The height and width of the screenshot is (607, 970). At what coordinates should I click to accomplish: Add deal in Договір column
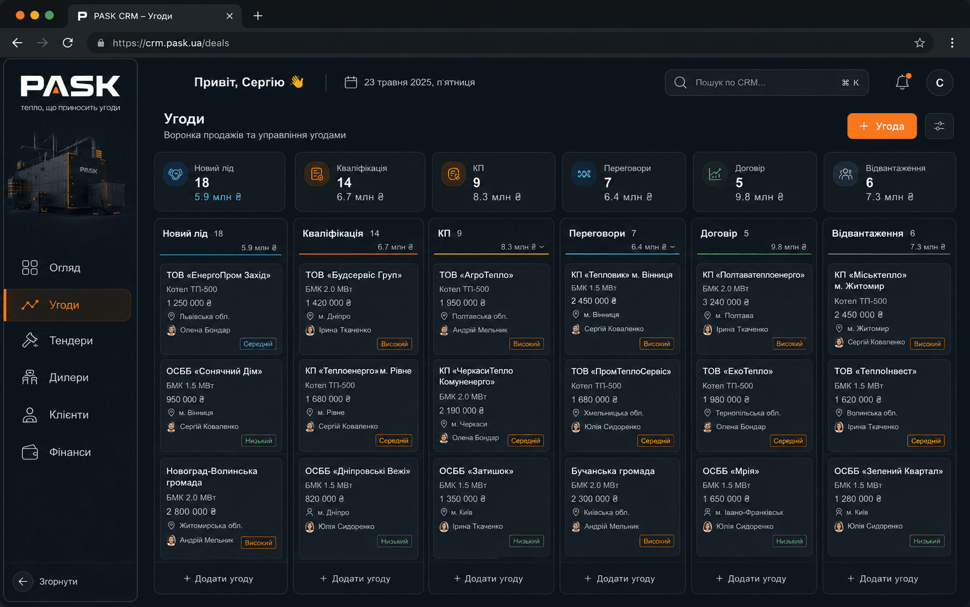(751, 578)
